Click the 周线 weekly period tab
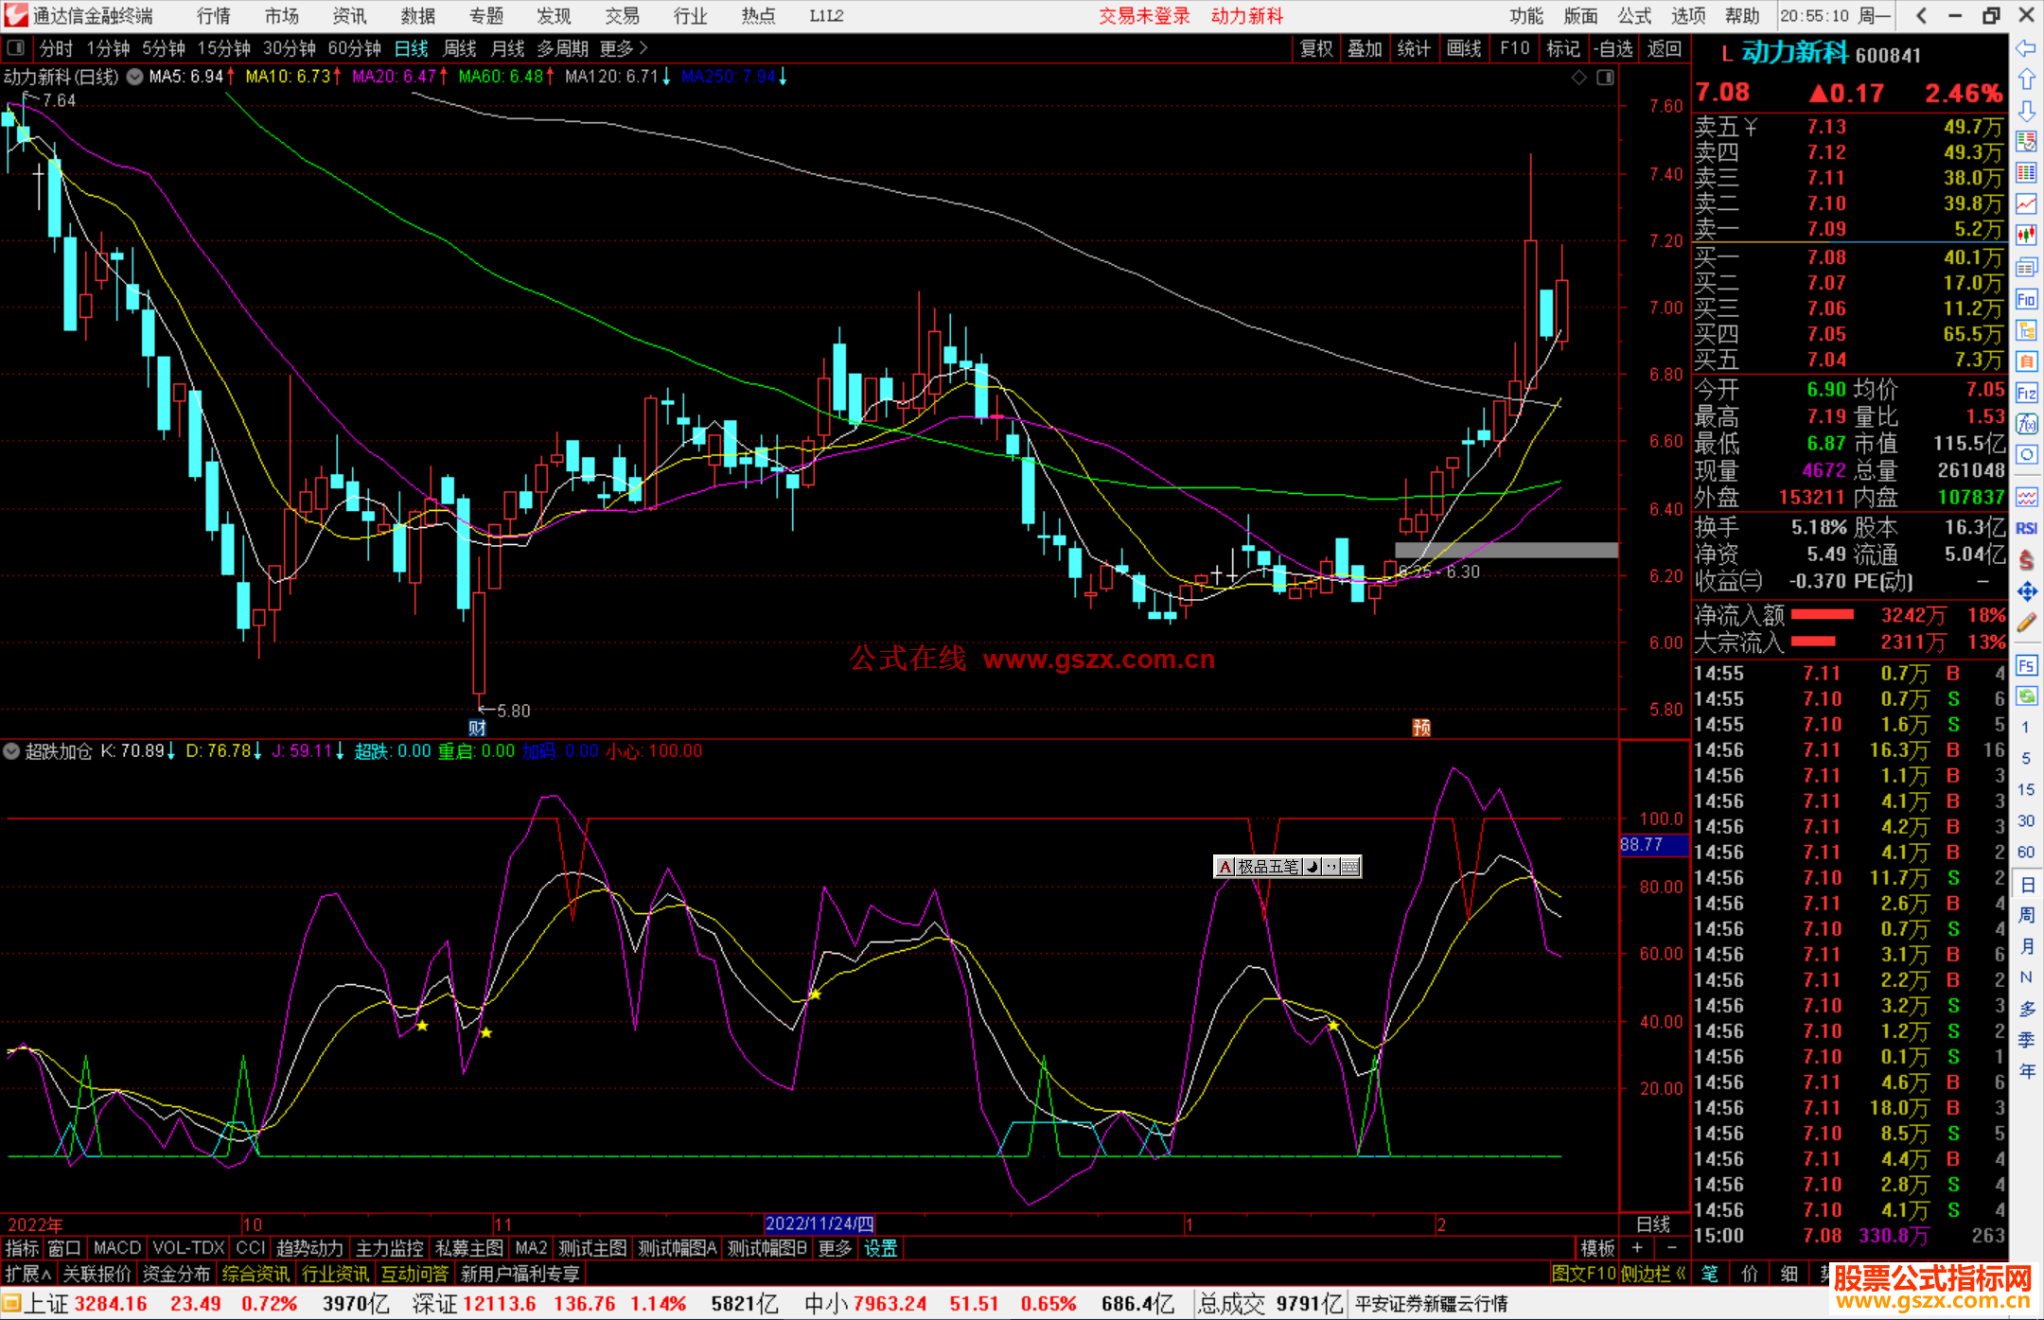This screenshot has width=2044, height=1320. click(459, 48)
